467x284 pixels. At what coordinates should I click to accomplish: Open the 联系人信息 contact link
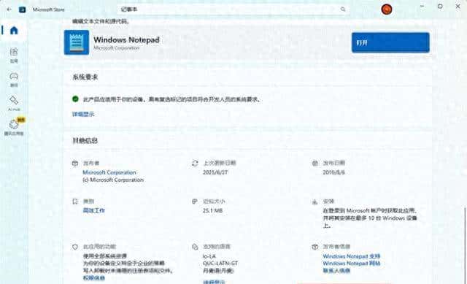tap(336, 271)
